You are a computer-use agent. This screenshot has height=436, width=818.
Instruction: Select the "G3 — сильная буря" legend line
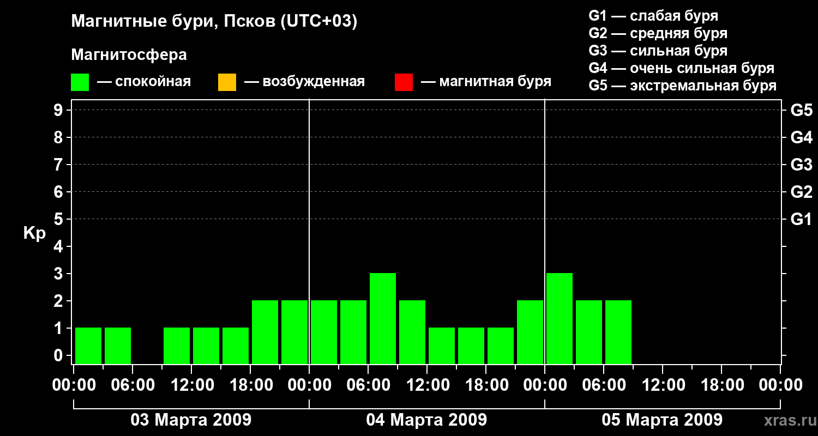tap(658, 51)
